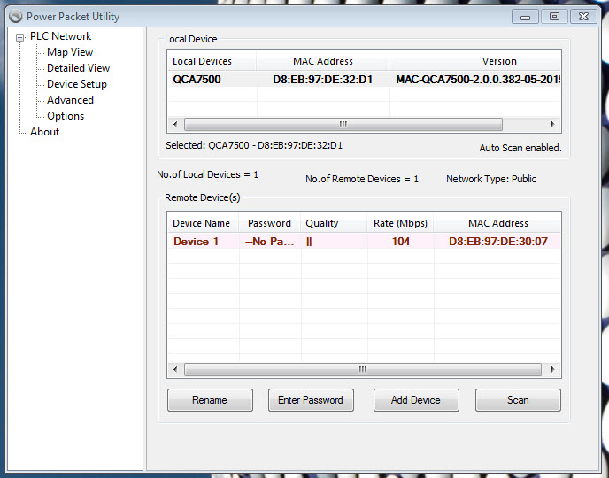Click the Password column header
The height and width of the screenshot is (478, 609).
point(270,223)
